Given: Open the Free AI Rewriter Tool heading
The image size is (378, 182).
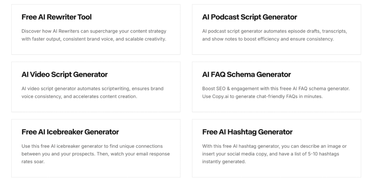Looking at the screenshot, I should 56,17.
